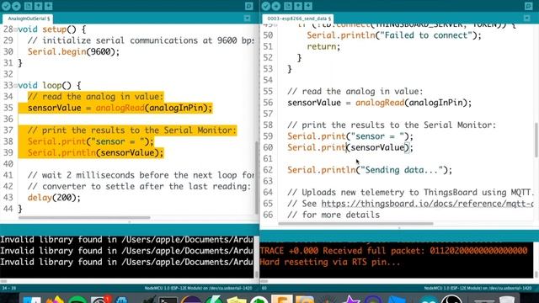Click line 41 '// wait 2 milliseconds' comment

pos(141,175)
